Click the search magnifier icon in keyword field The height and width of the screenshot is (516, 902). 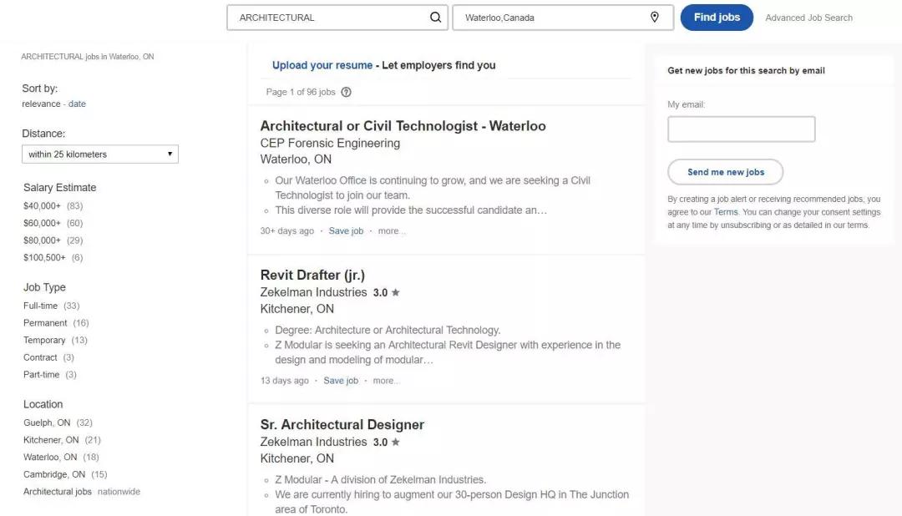[436, 18]
